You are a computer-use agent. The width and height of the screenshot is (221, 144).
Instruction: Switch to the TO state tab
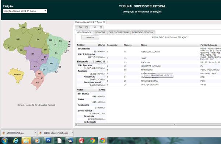[80, 27]
